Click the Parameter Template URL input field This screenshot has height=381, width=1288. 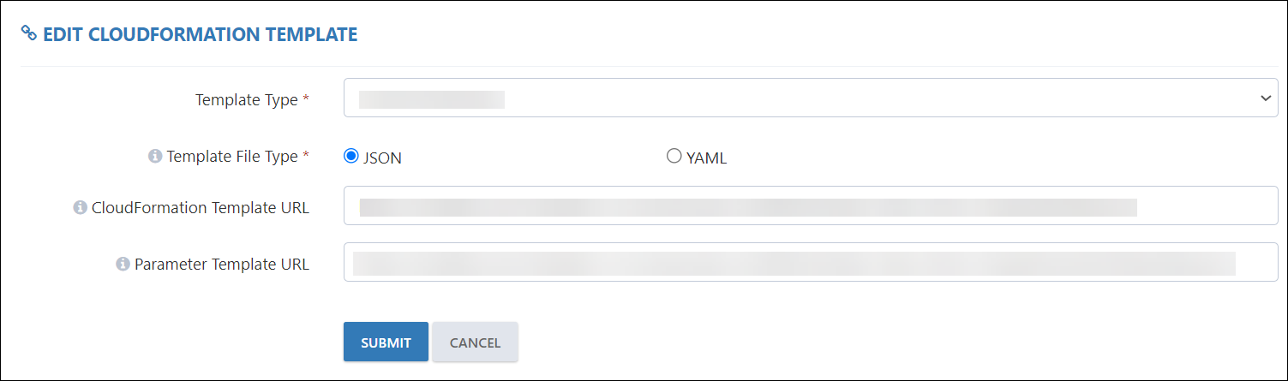[x=811, y=262]
